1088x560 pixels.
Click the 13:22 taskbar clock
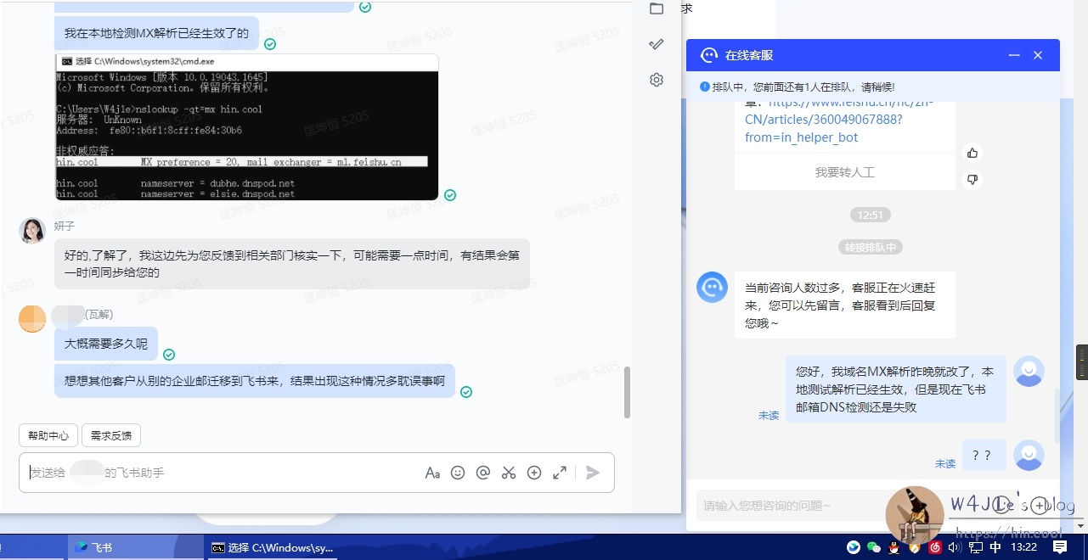click(x=1023, y=548)
